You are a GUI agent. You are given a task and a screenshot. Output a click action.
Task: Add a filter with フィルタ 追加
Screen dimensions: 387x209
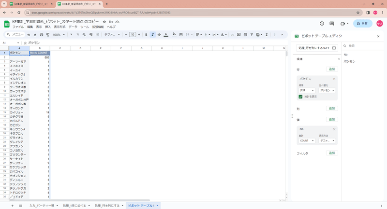tap(332, 153)
